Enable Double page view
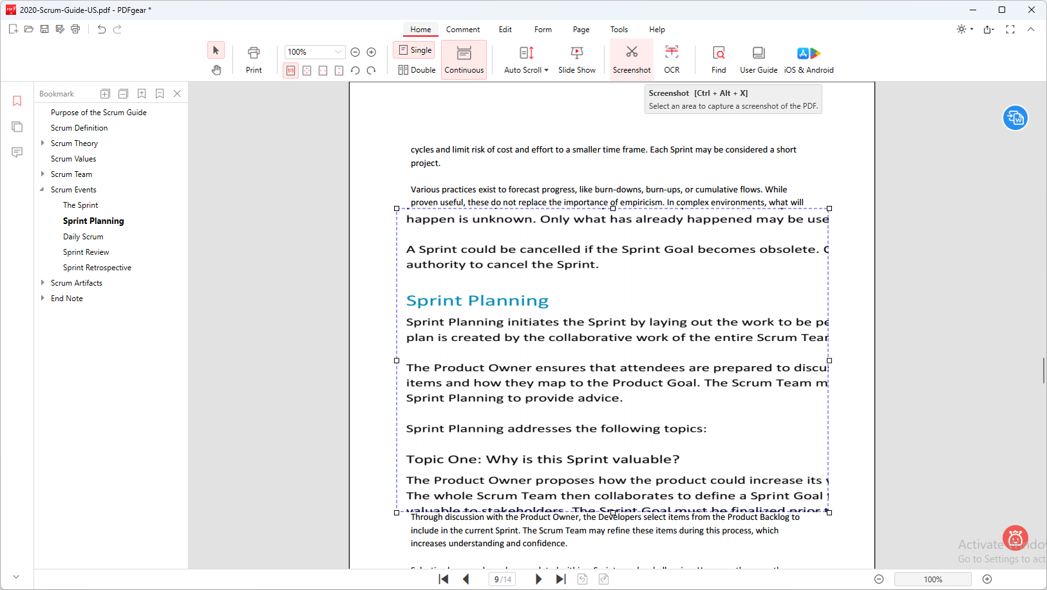 coord(416,69)
